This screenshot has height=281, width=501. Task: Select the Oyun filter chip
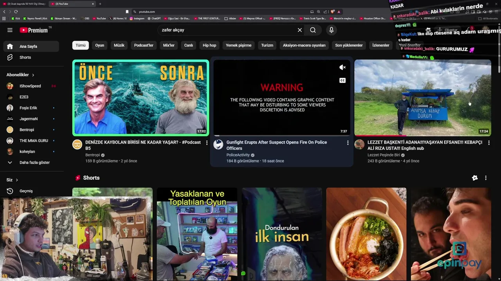point(100,45)
